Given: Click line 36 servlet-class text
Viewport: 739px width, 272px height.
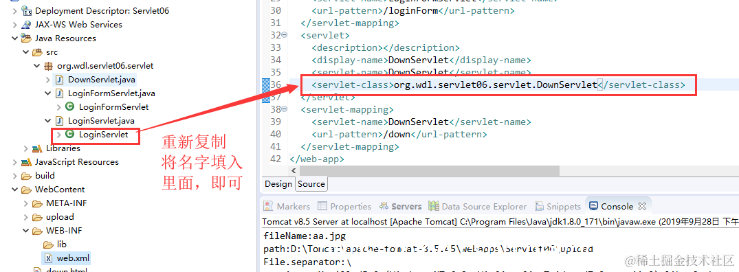Looking at the screenshot, I should click(x=498, y=85).
